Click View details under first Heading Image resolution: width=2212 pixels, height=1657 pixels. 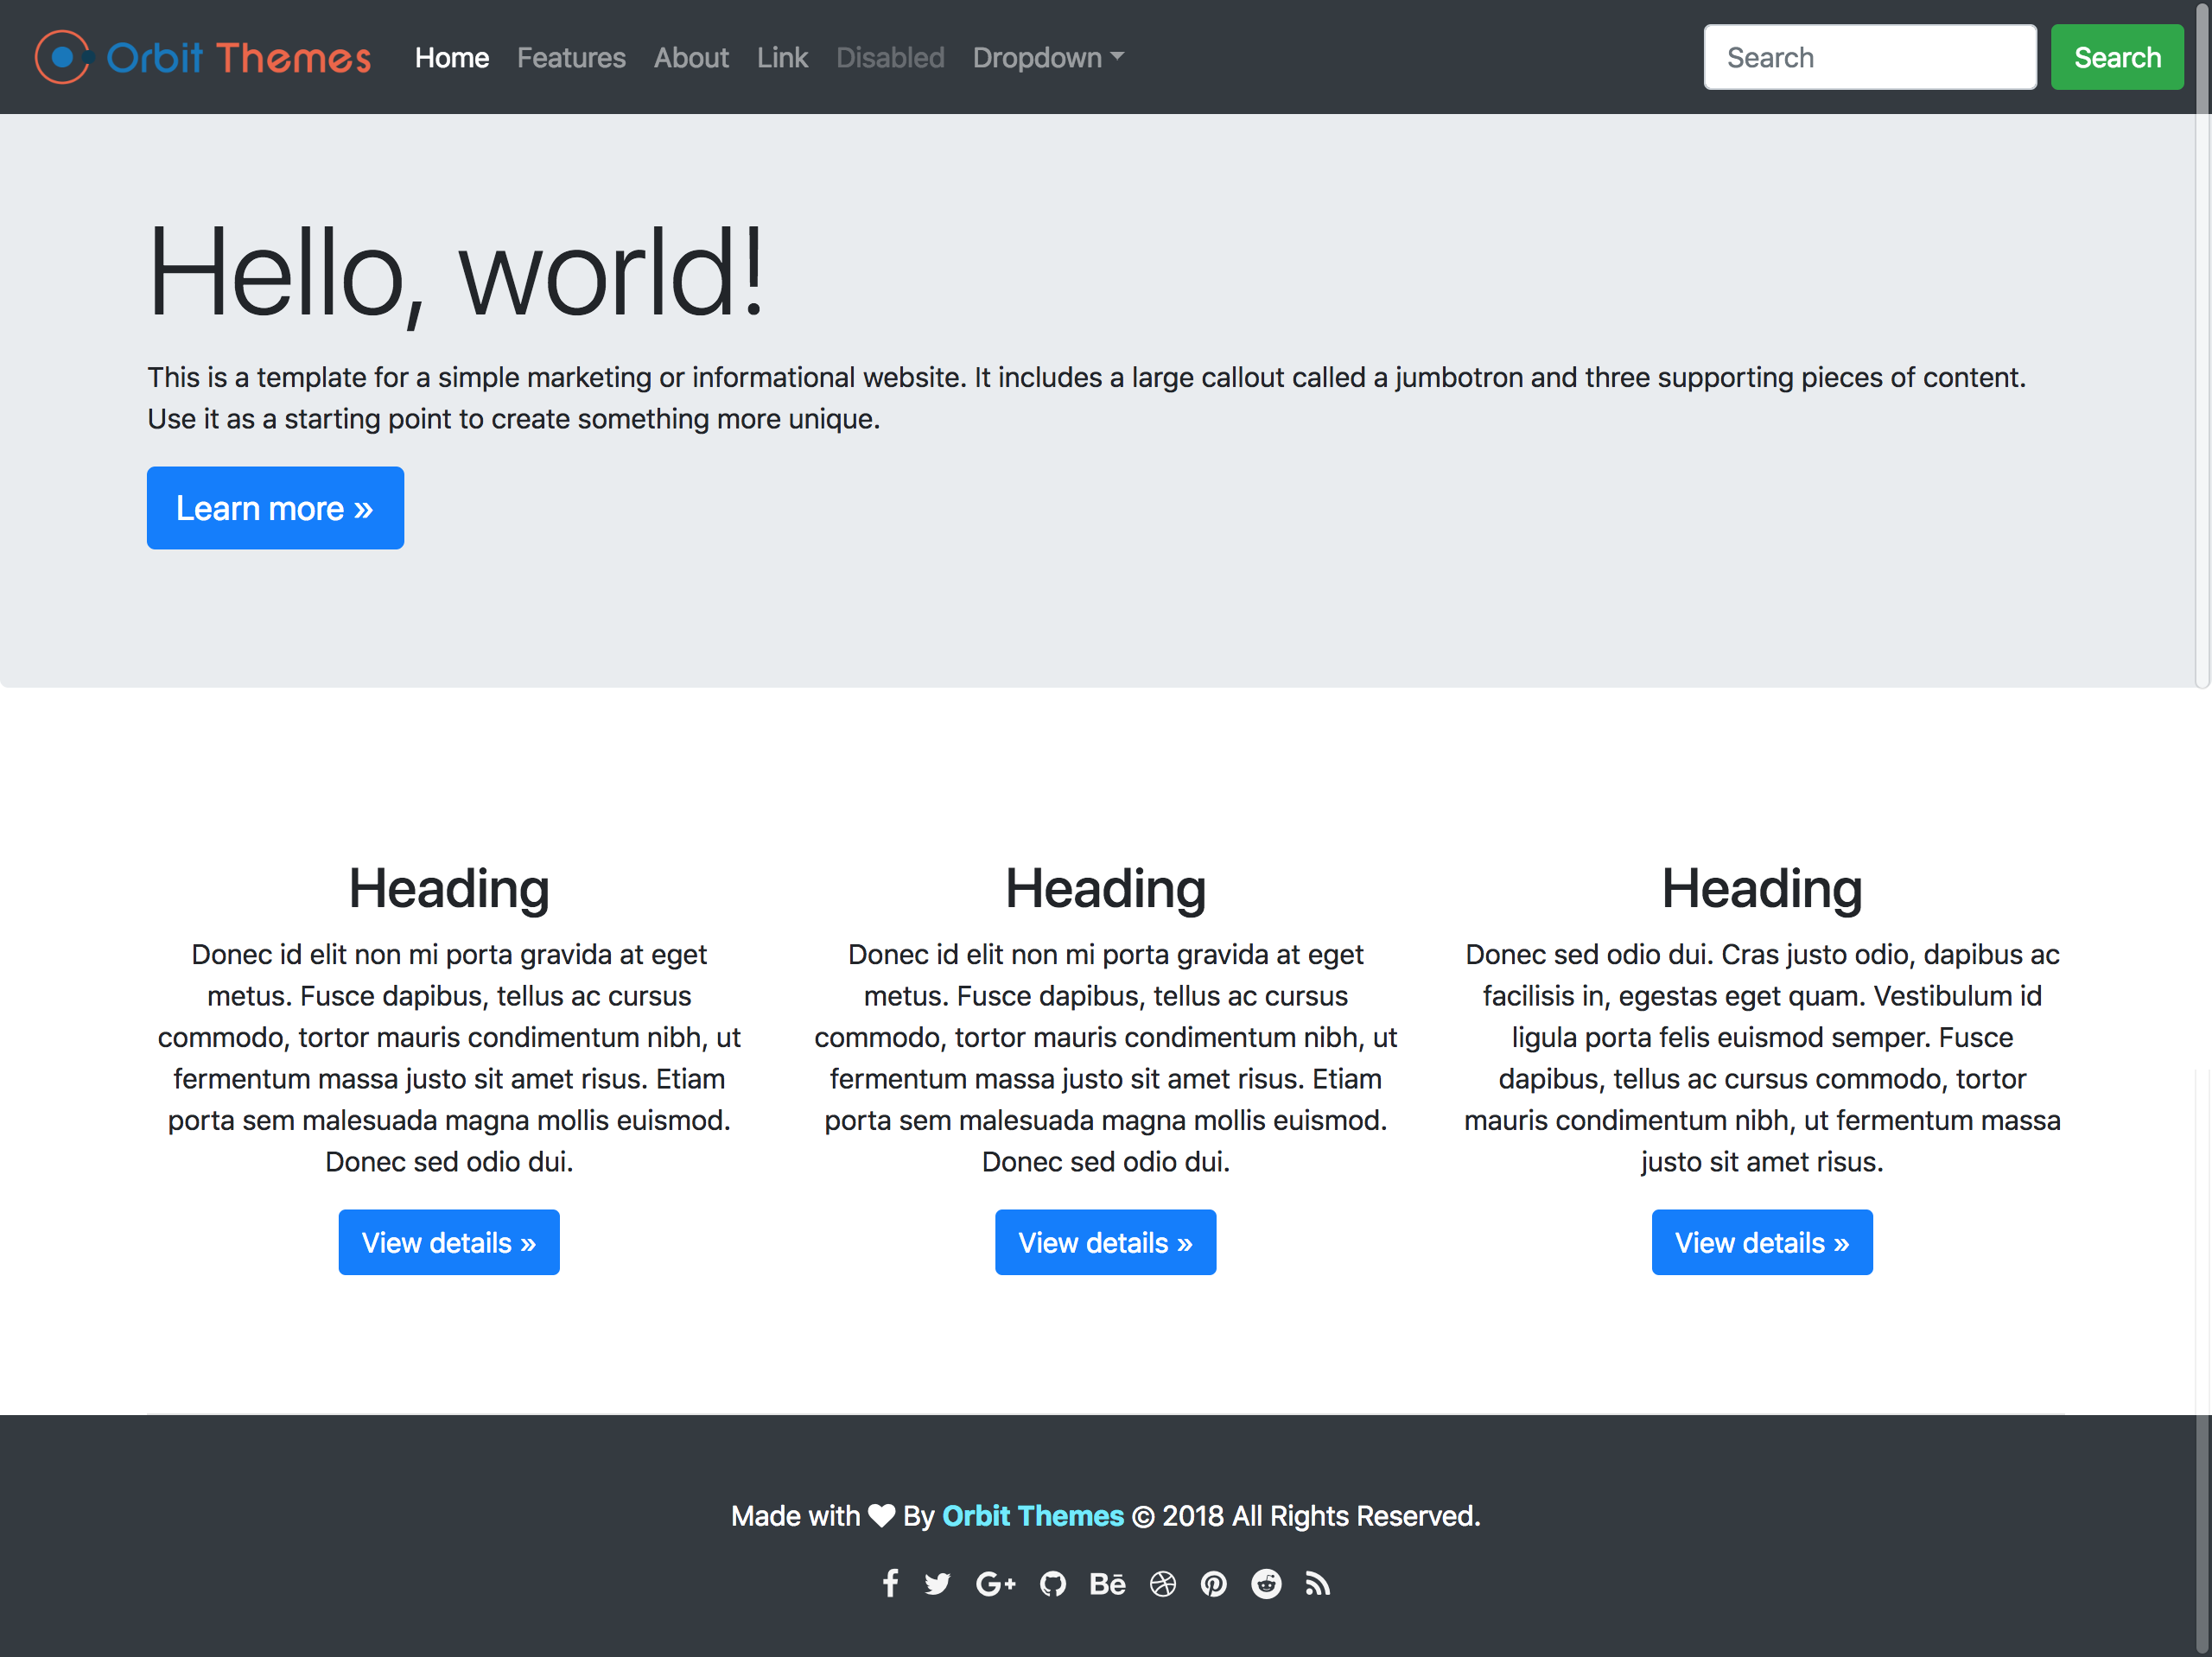pos(448,1242)
